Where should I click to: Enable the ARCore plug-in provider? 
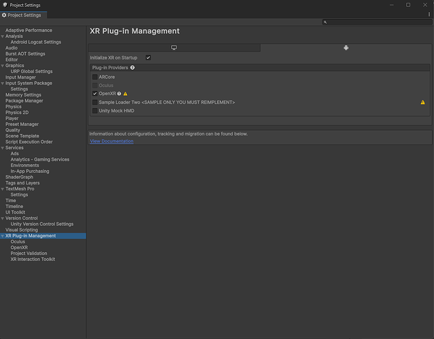95,77
